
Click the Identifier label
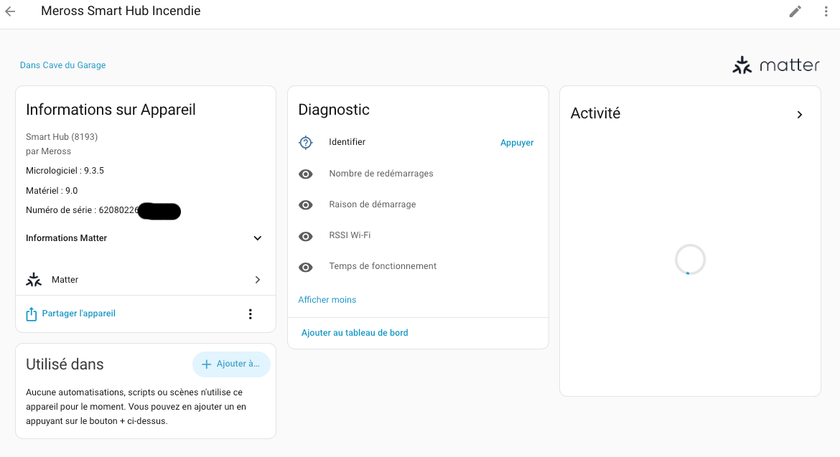click(347, 142)
